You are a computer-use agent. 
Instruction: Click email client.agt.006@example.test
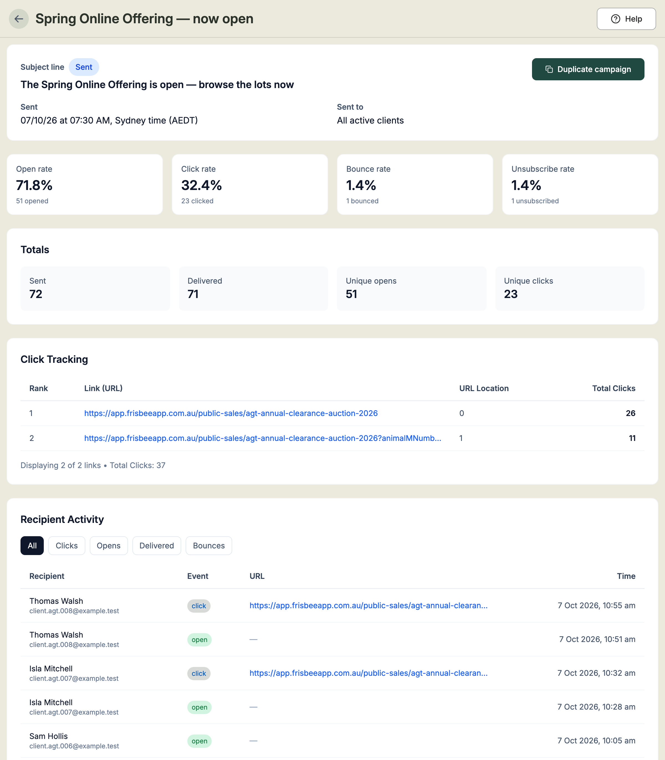74,746
